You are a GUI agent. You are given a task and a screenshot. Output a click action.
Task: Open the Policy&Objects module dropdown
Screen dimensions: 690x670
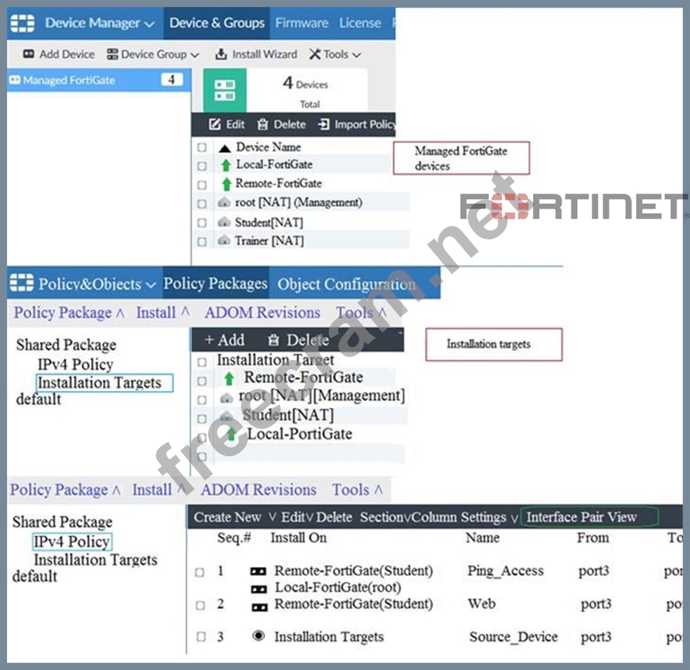(x=97, y=284)
